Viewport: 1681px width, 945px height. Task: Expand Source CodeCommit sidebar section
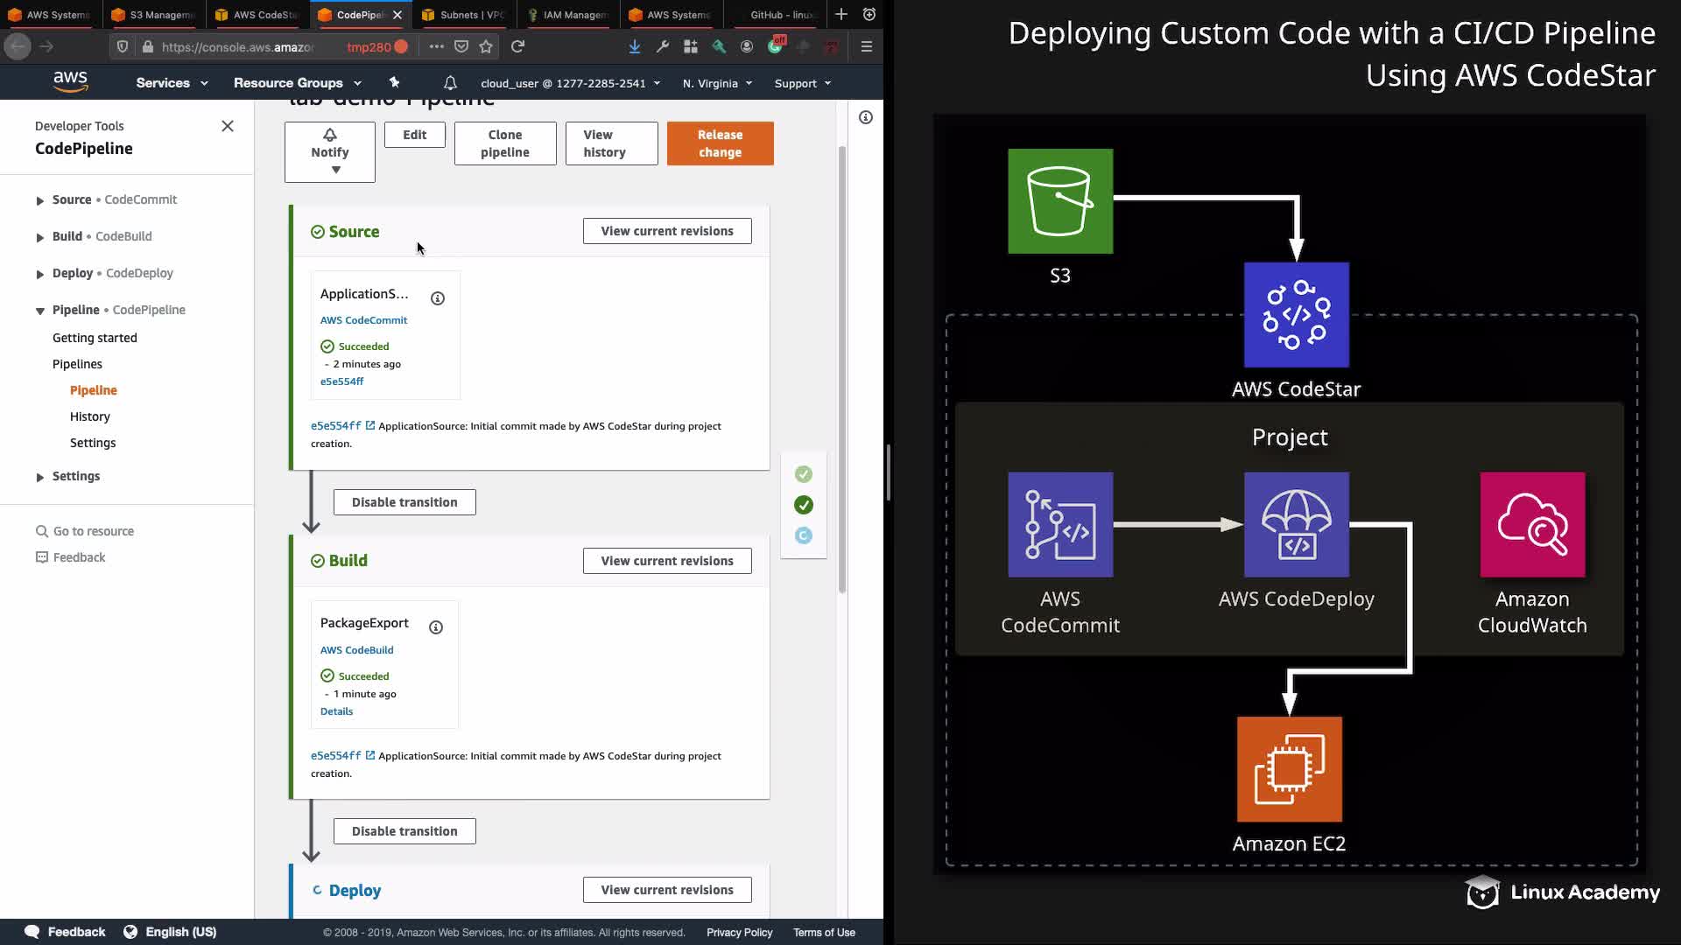[x=40, y=200]
